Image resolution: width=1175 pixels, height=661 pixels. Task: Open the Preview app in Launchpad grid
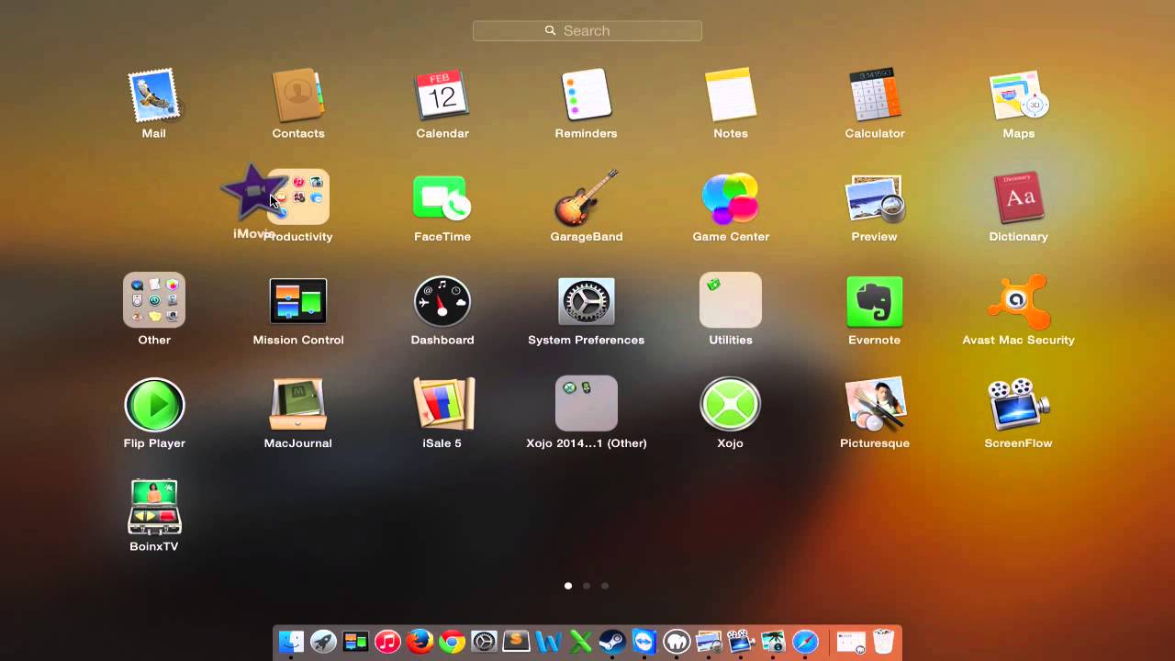(x=875, y=198)
